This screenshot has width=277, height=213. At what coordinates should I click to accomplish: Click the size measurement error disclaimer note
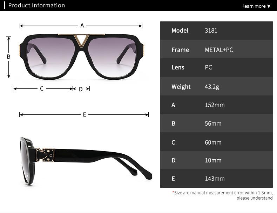pos(223,195)
